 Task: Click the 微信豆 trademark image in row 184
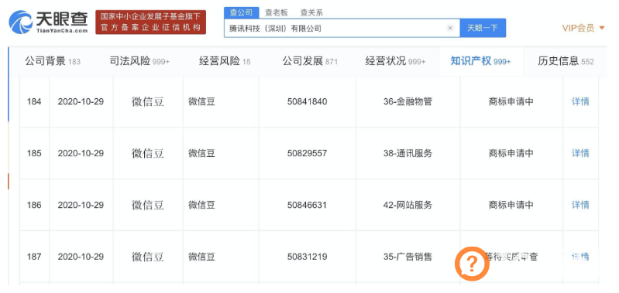click(148, 101)
